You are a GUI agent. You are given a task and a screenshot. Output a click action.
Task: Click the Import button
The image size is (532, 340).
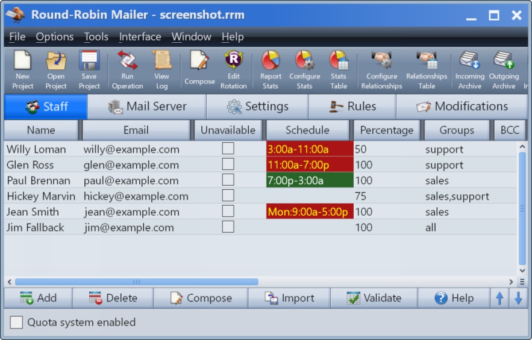coord(289,298)
